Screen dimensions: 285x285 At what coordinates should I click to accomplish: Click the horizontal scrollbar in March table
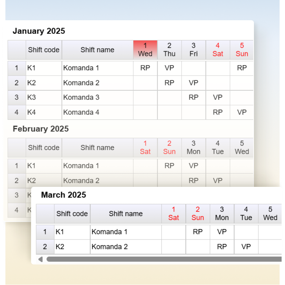(164, 259)
